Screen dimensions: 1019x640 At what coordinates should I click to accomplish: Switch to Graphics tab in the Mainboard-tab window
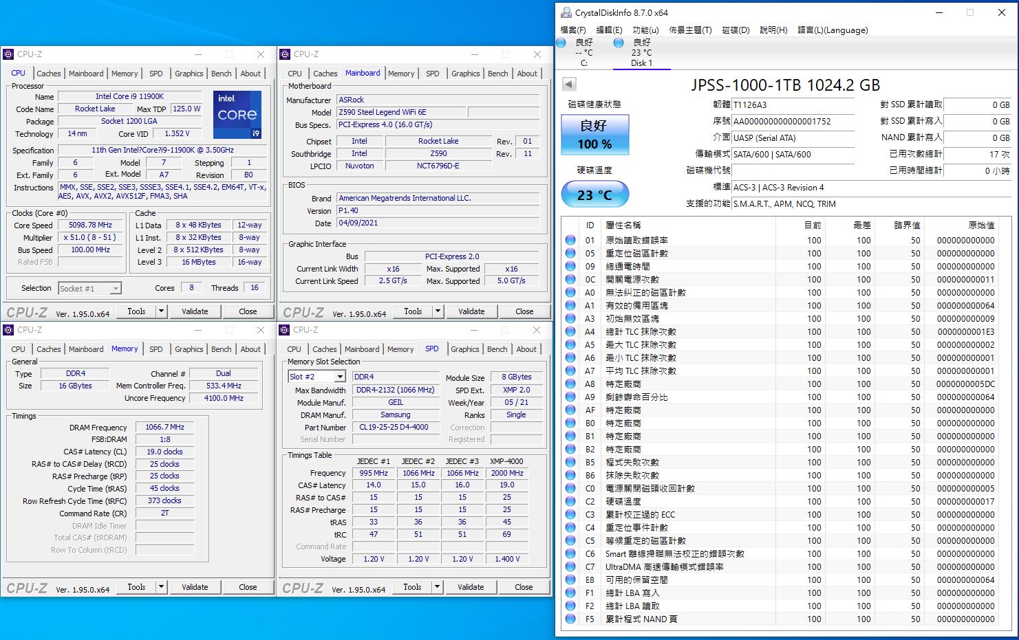click(x=466, y=74)
